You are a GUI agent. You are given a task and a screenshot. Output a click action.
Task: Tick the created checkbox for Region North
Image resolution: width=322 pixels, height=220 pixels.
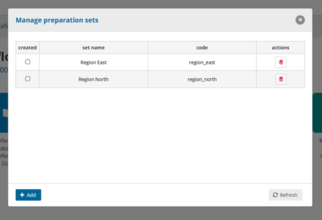pyautogui.click(x=28, y=79)
